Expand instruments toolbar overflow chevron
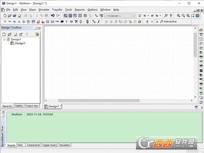 tap(202, 107)
